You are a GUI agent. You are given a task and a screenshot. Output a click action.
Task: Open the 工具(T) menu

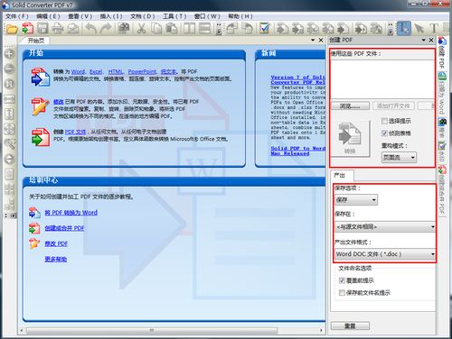point(174,16)
